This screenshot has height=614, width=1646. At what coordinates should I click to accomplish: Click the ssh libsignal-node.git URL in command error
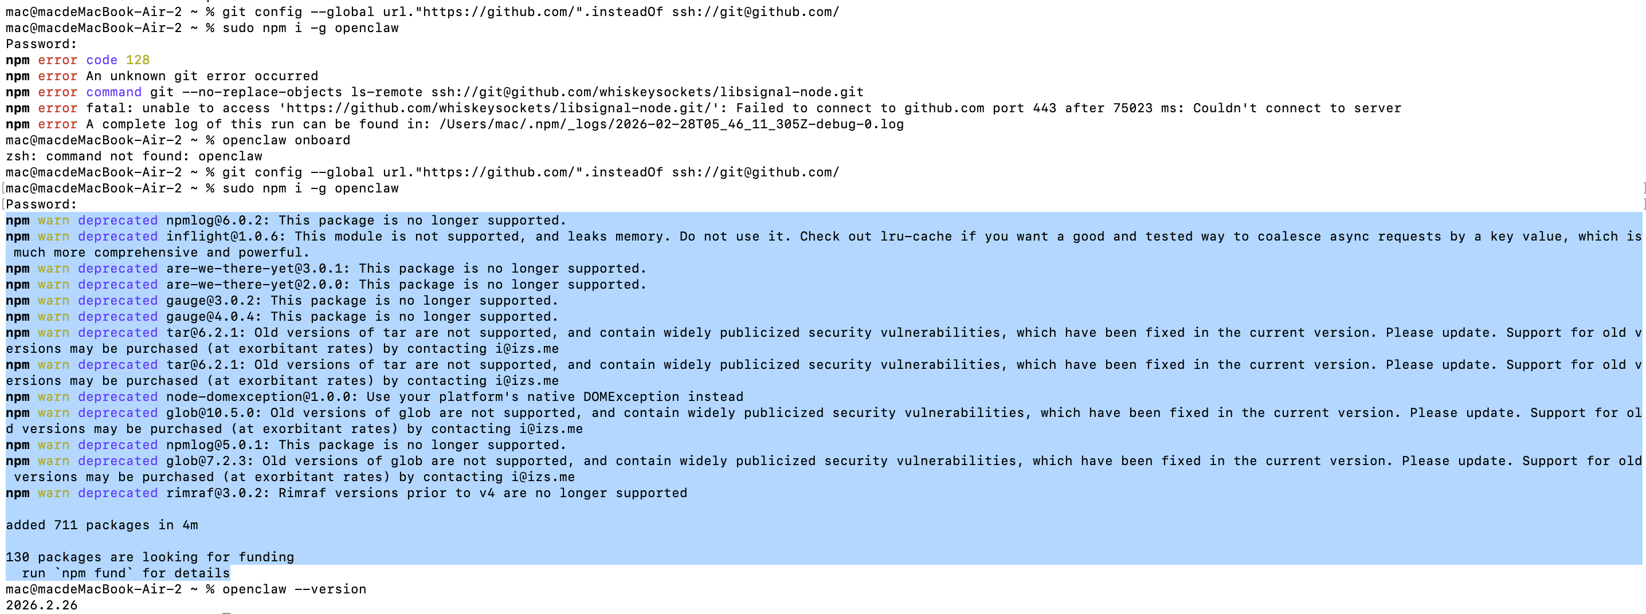pos(646,93)
